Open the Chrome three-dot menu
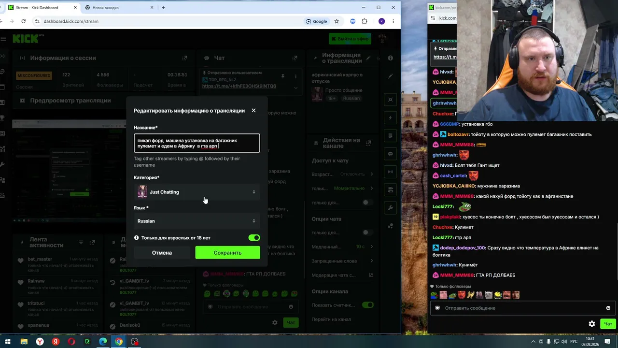618x348 pixels. point(393,21)
